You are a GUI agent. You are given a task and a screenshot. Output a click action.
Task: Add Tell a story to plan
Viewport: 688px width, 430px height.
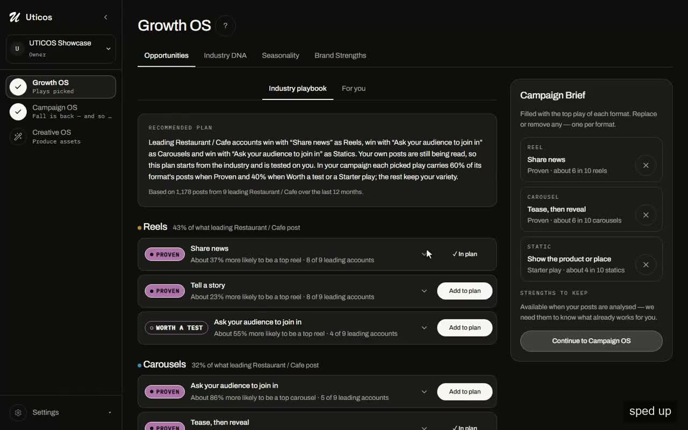464,291
